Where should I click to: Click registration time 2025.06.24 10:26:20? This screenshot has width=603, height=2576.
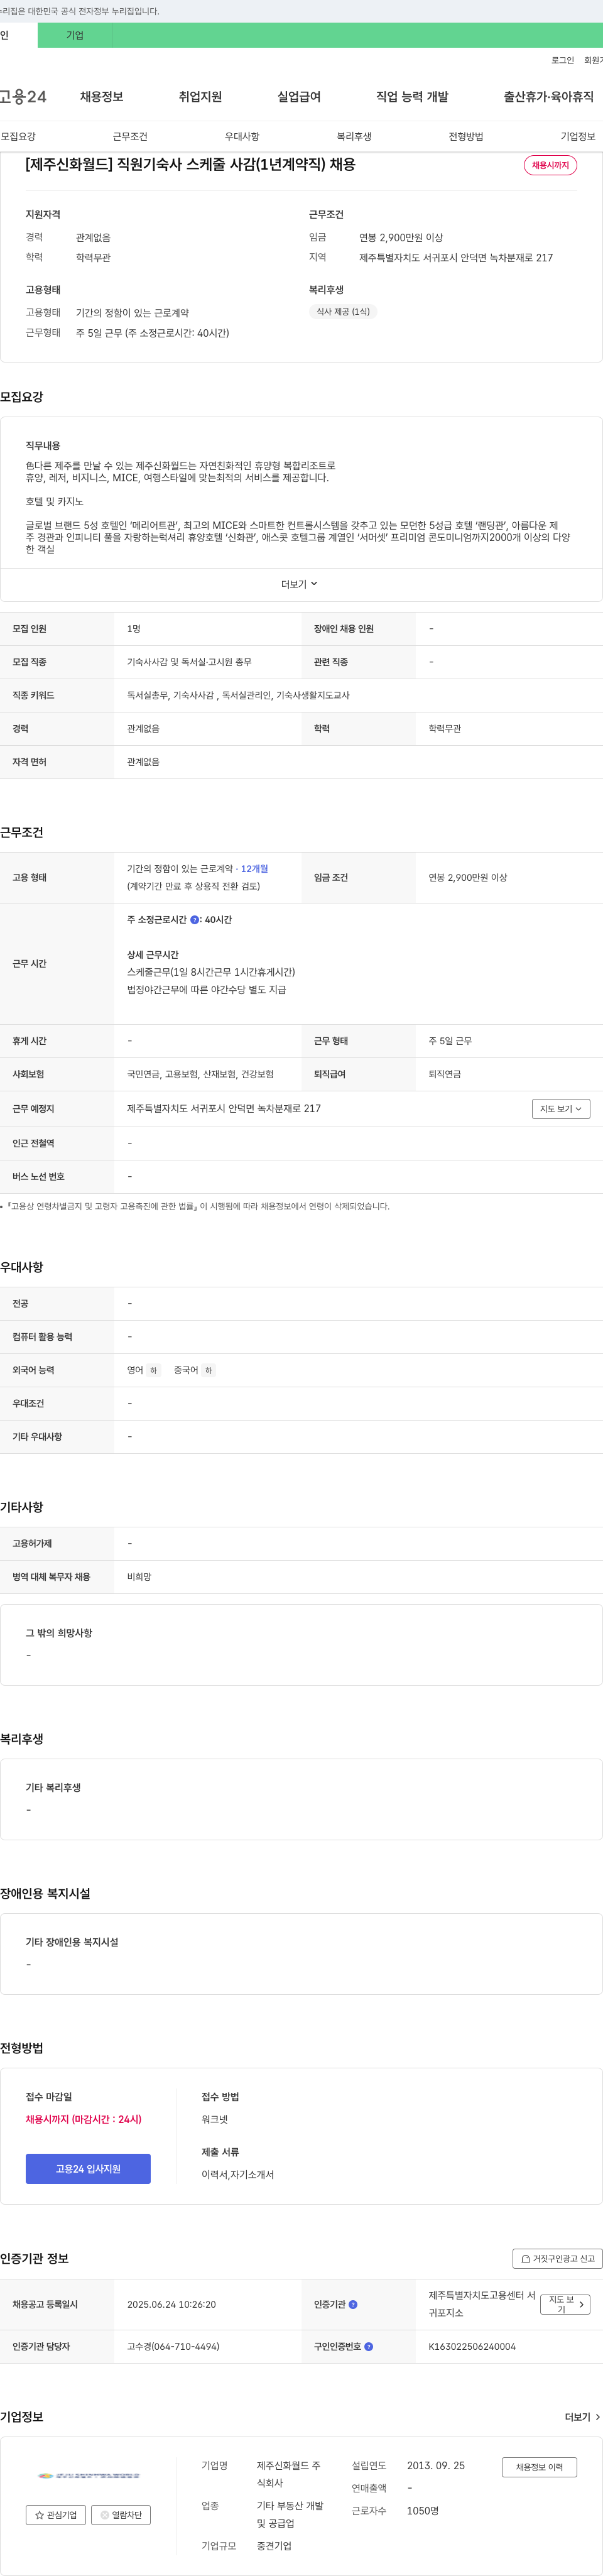(171, 2305)
